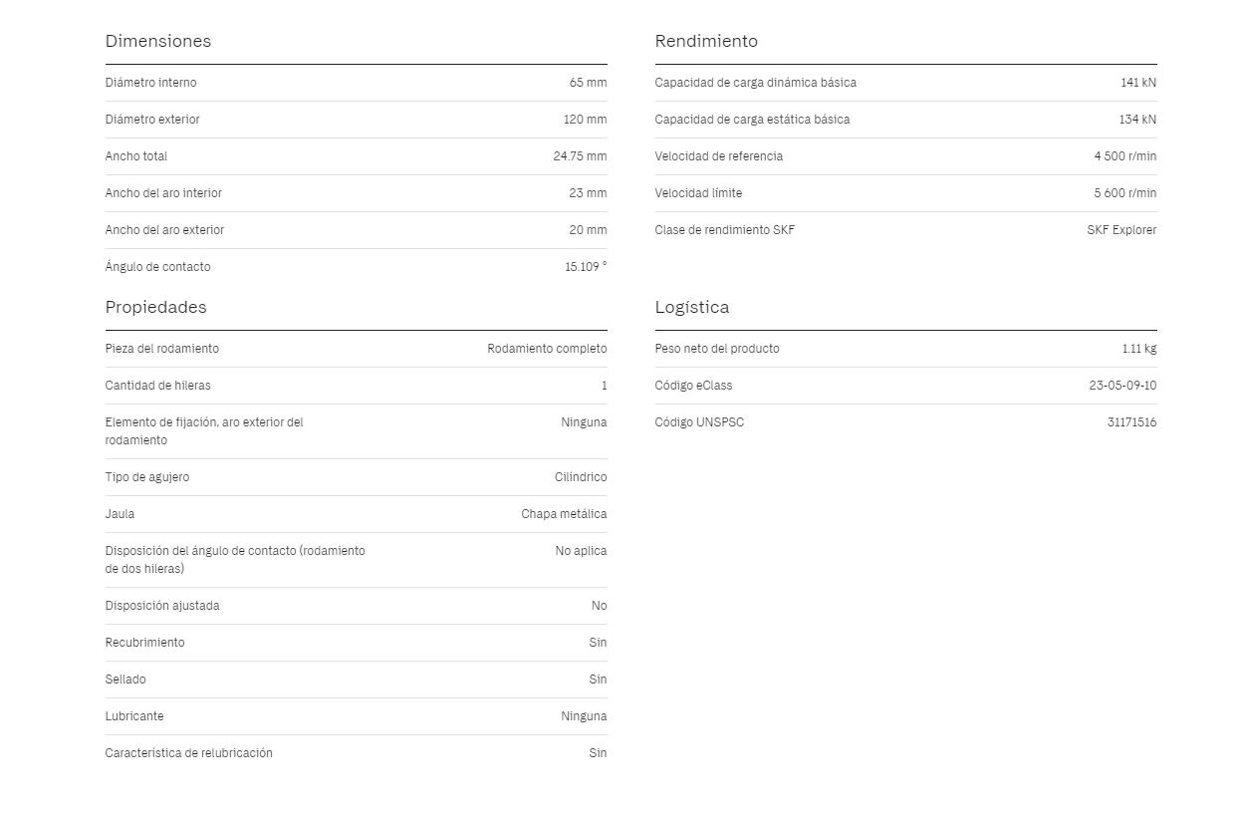Image resolution: width=1241 pixels, height=817 pixels.
Task: Click the SKF Explorer performance class value
Action: [x=1121, y=230]
